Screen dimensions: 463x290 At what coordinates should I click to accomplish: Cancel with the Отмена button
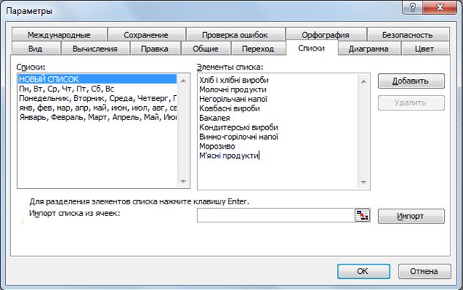[424, 271]
